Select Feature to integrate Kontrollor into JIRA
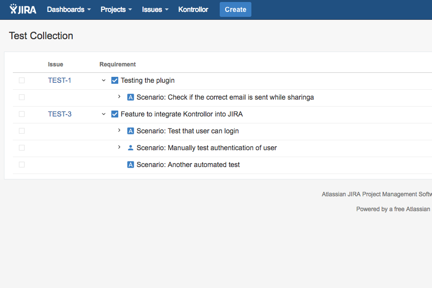 click(x=182, y=114)
